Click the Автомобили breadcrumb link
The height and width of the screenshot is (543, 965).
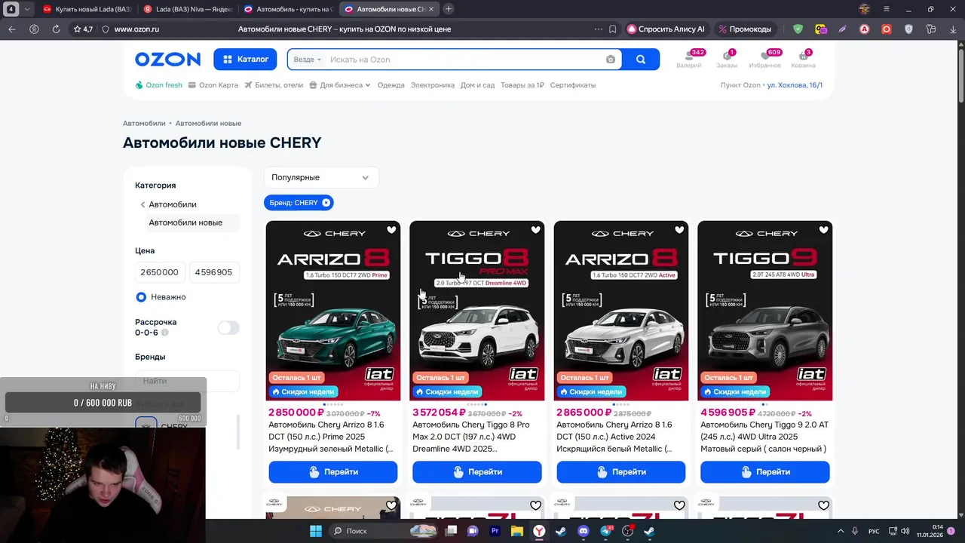pos(144,123)
